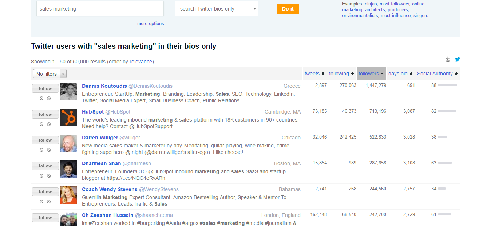Open the 'ninjas' example search

[x=371, y=4]
